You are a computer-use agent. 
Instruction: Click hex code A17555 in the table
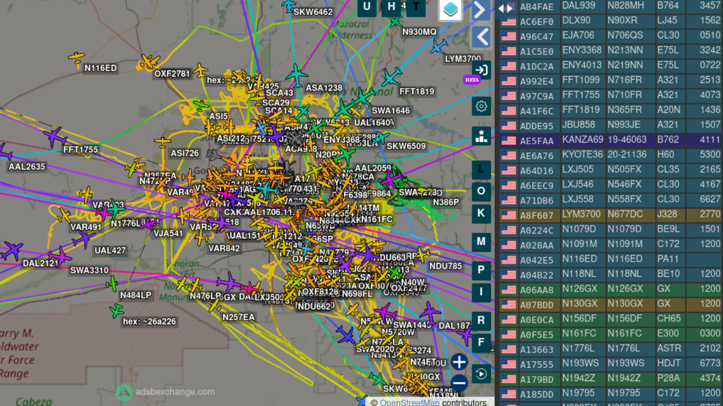click(537, 364)
